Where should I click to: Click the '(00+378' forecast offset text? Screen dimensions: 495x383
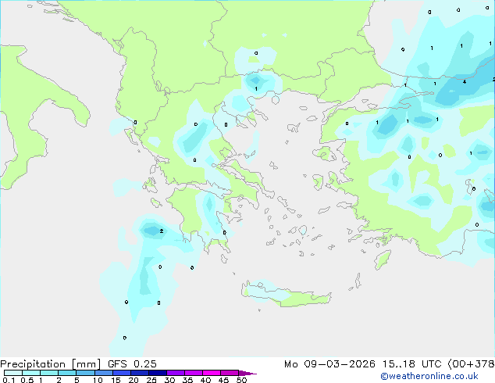point(471,364)
